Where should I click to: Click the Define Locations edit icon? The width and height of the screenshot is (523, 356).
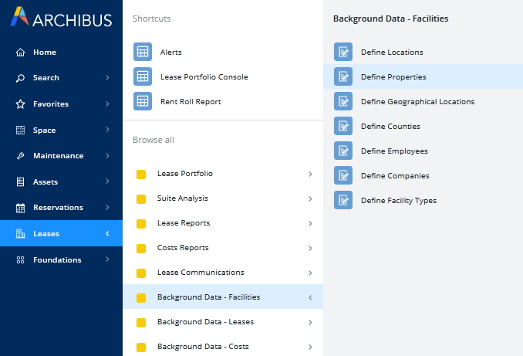[x=343, y=52]
